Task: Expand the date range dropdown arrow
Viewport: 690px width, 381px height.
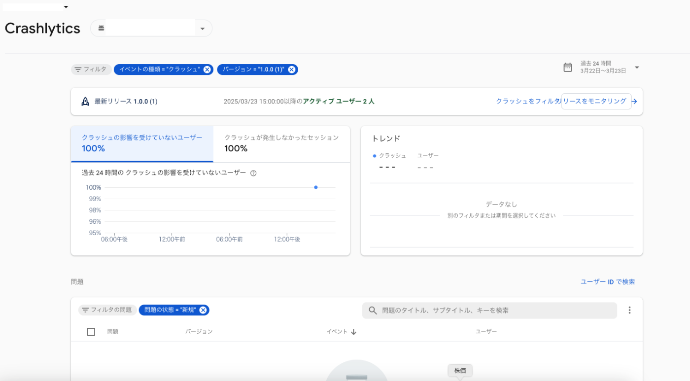Action: (x=637, y=68)
